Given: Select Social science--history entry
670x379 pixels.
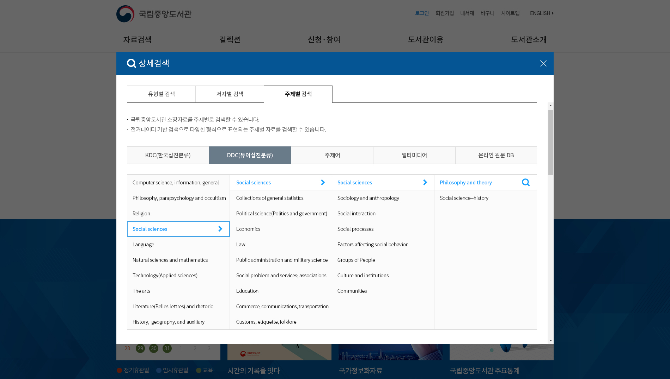Looking at the screenshot, I should [464, 198].
